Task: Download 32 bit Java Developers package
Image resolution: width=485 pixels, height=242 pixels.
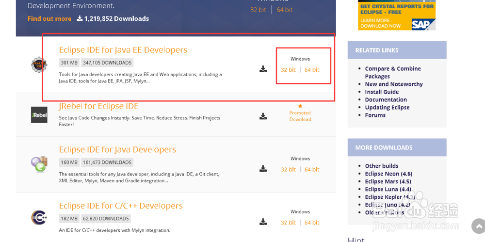Action: (x=288, y=169)
